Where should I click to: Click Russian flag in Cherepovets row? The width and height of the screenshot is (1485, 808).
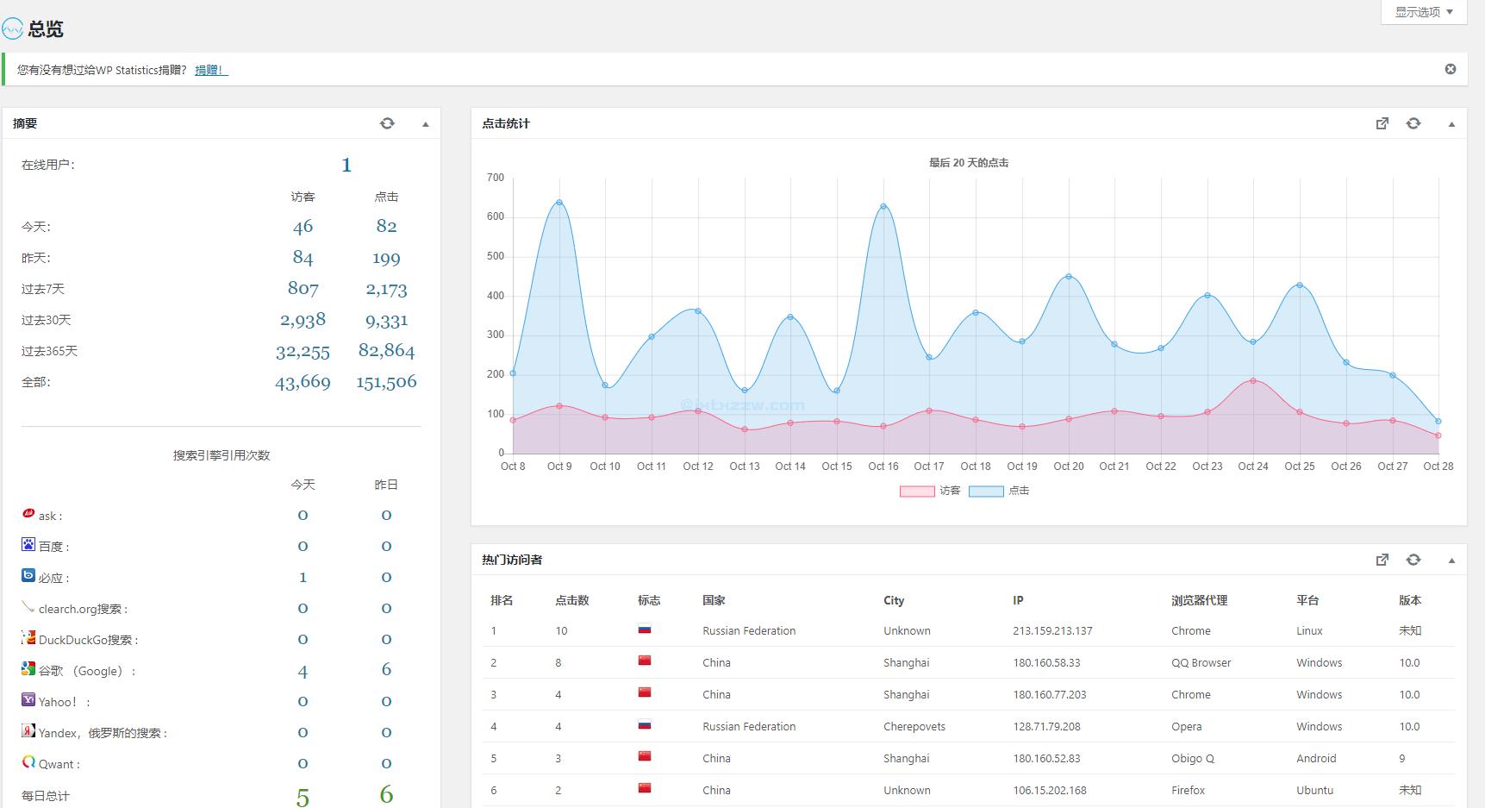click(644, 725)
